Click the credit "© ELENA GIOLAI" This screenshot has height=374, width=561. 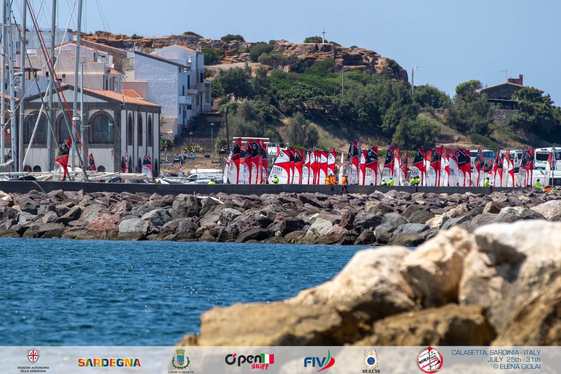click(x=517, y=366)
